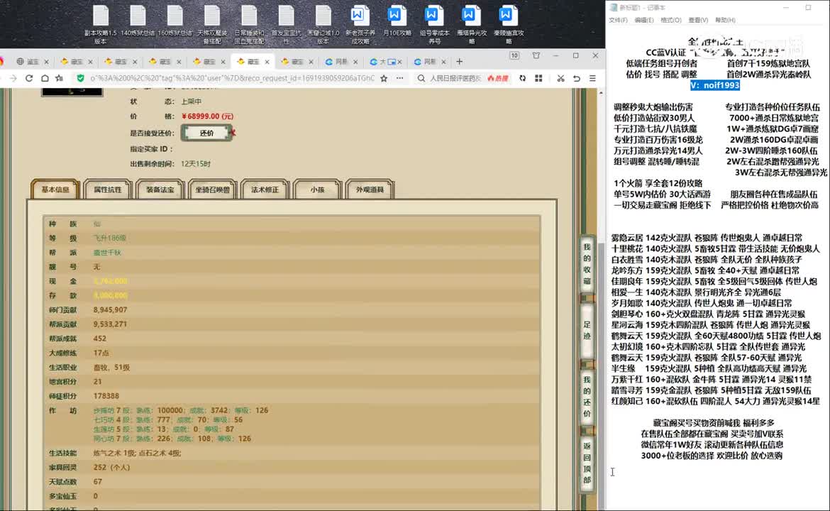Screen dimensions: 830x511
Task: Open the favorites star list icon
Action: point(60,78)
